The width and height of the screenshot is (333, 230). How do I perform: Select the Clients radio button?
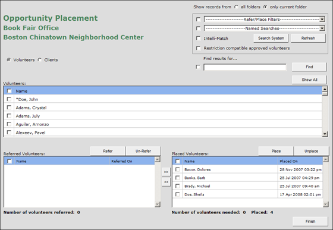coord(39,60)
